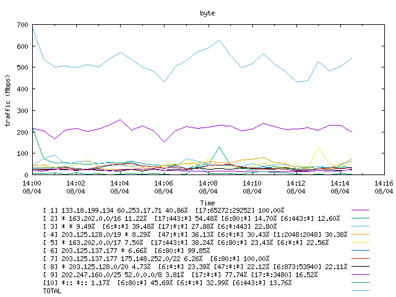
Task: Click y-axis value 300
Action: coord(22,110)
